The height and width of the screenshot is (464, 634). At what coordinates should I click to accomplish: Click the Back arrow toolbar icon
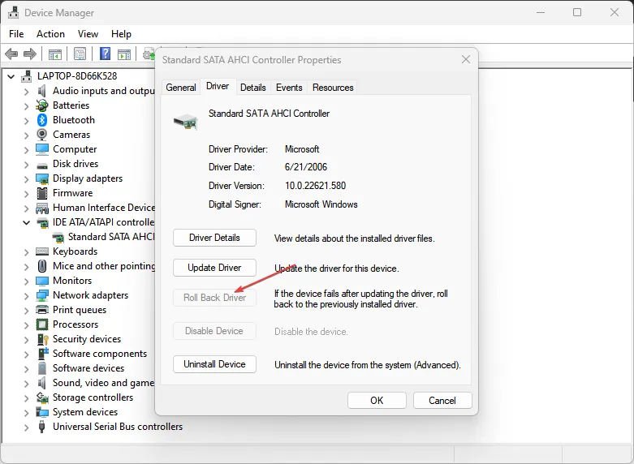pos(11,54)
